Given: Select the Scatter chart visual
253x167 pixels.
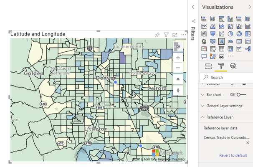Looking at the screenshot, I should [222, 34].
